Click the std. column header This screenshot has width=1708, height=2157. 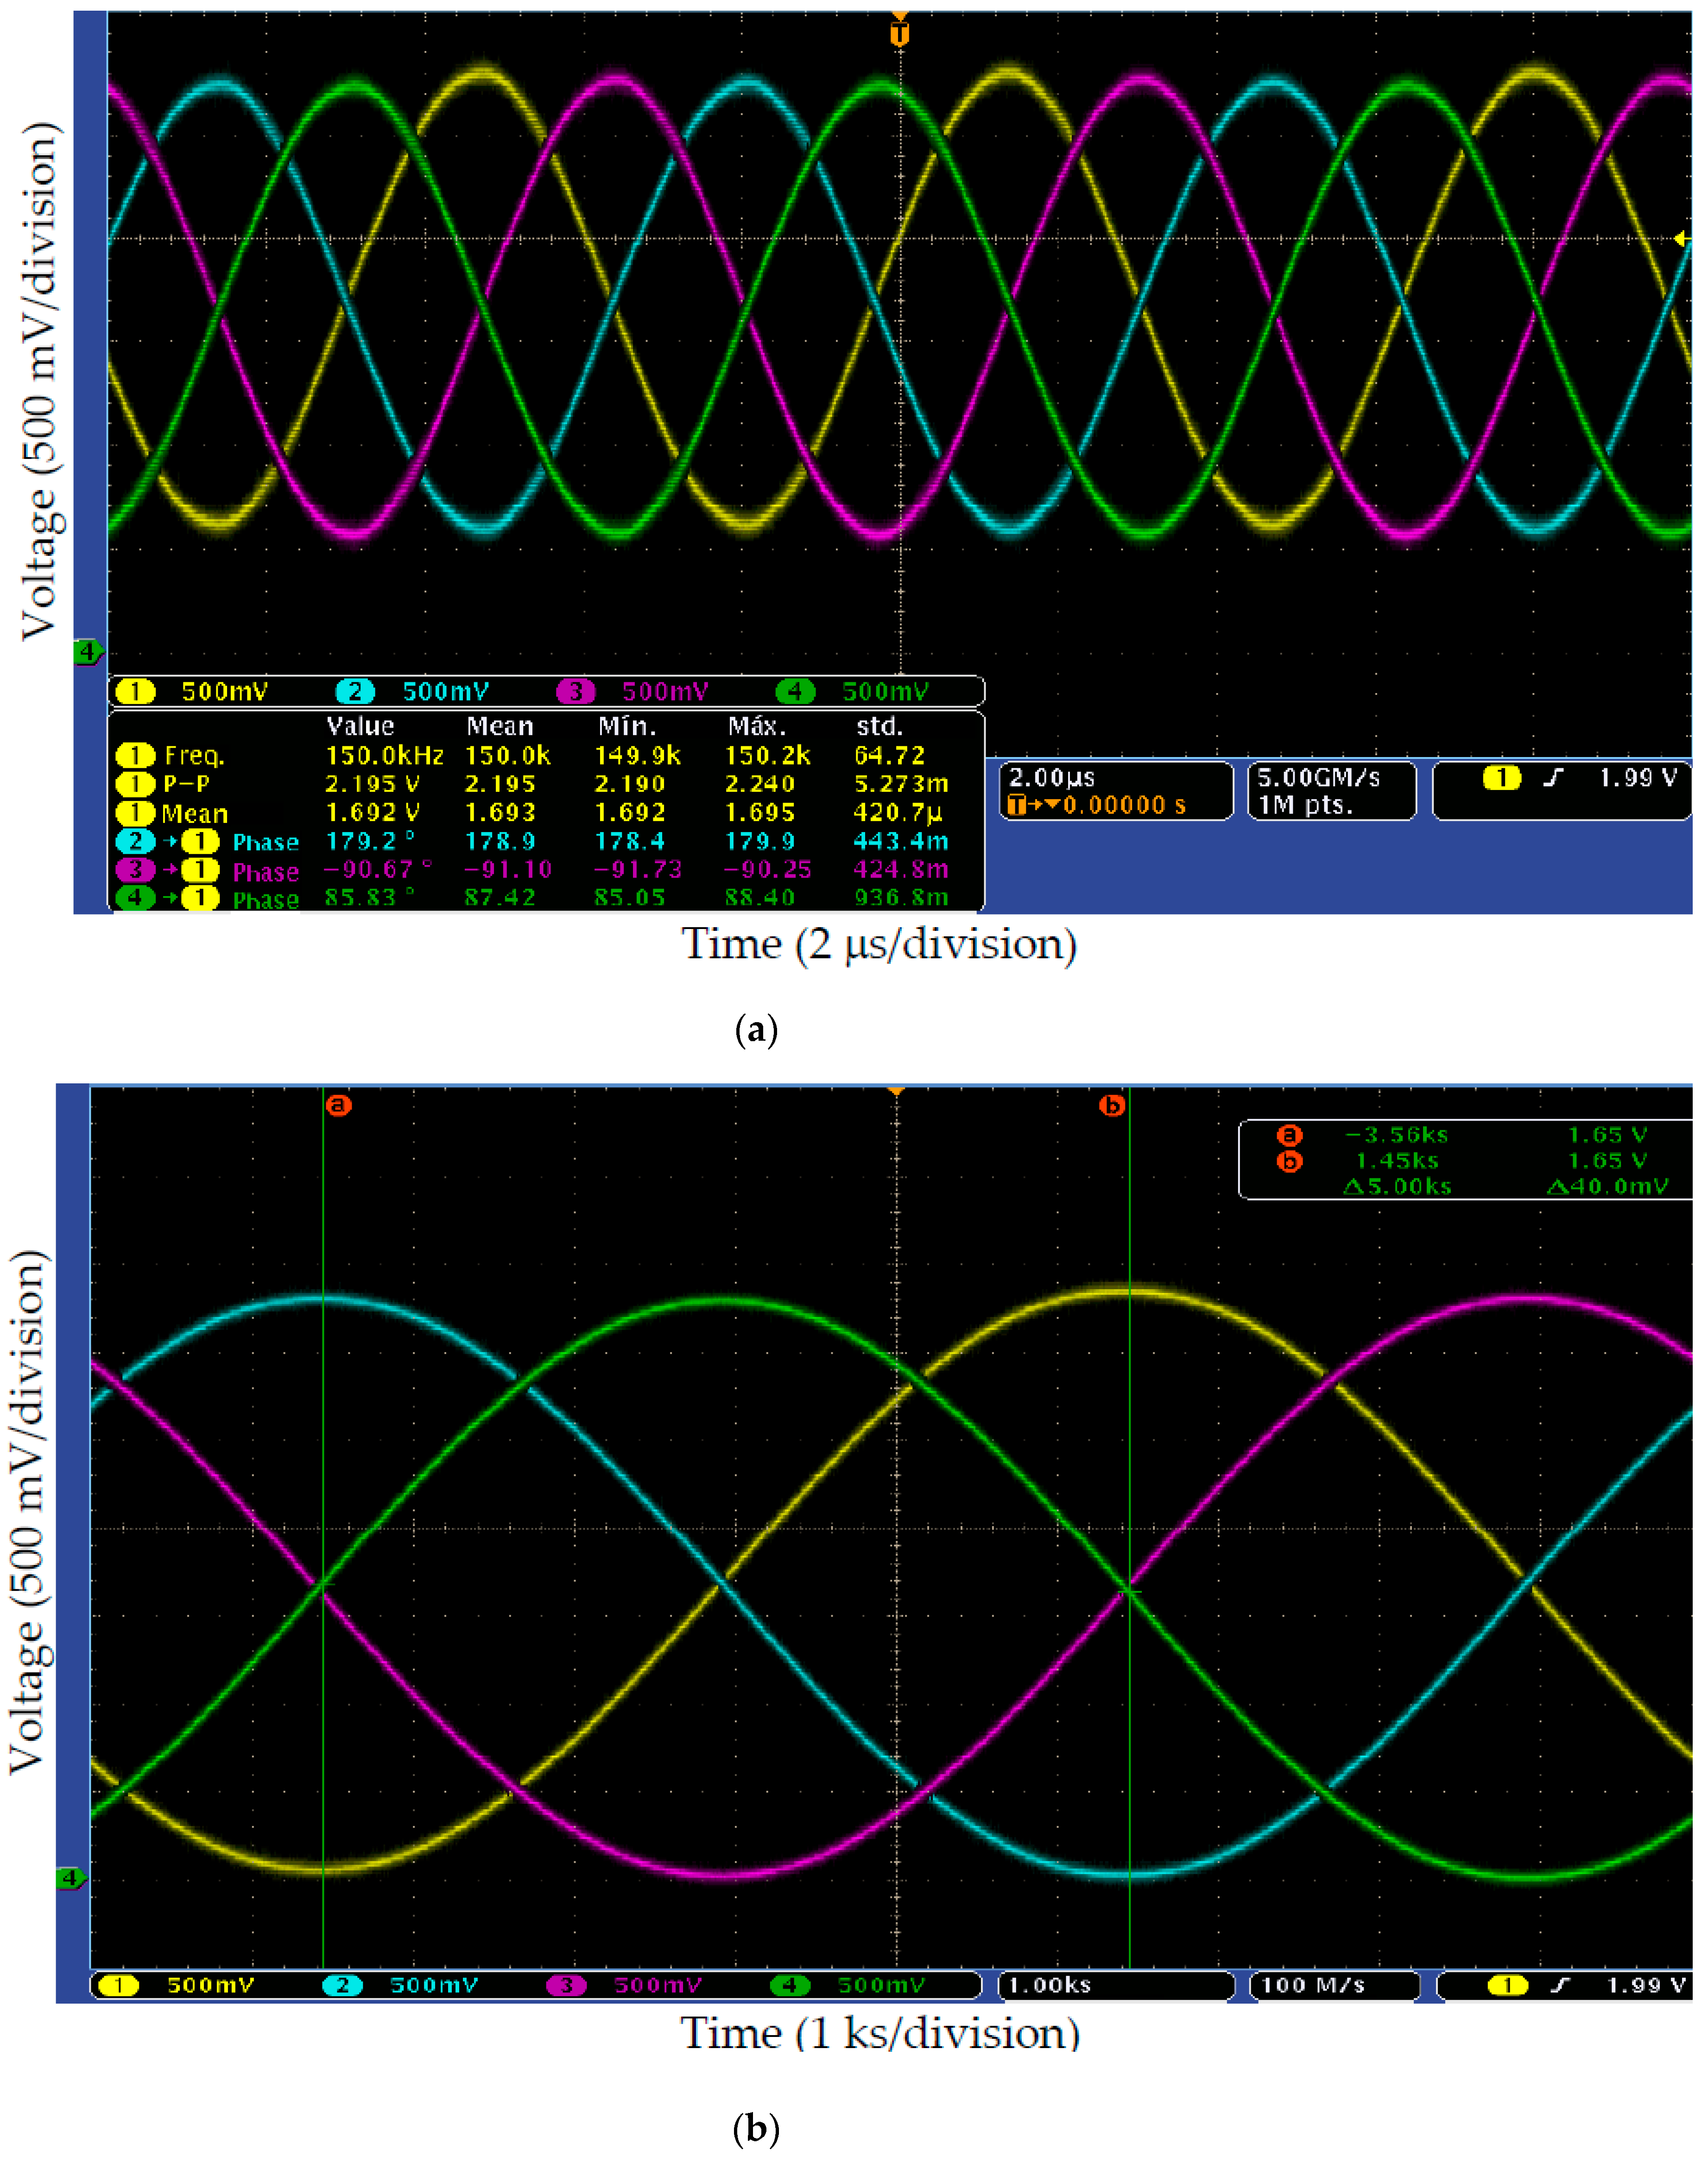[x=879, y=726]
